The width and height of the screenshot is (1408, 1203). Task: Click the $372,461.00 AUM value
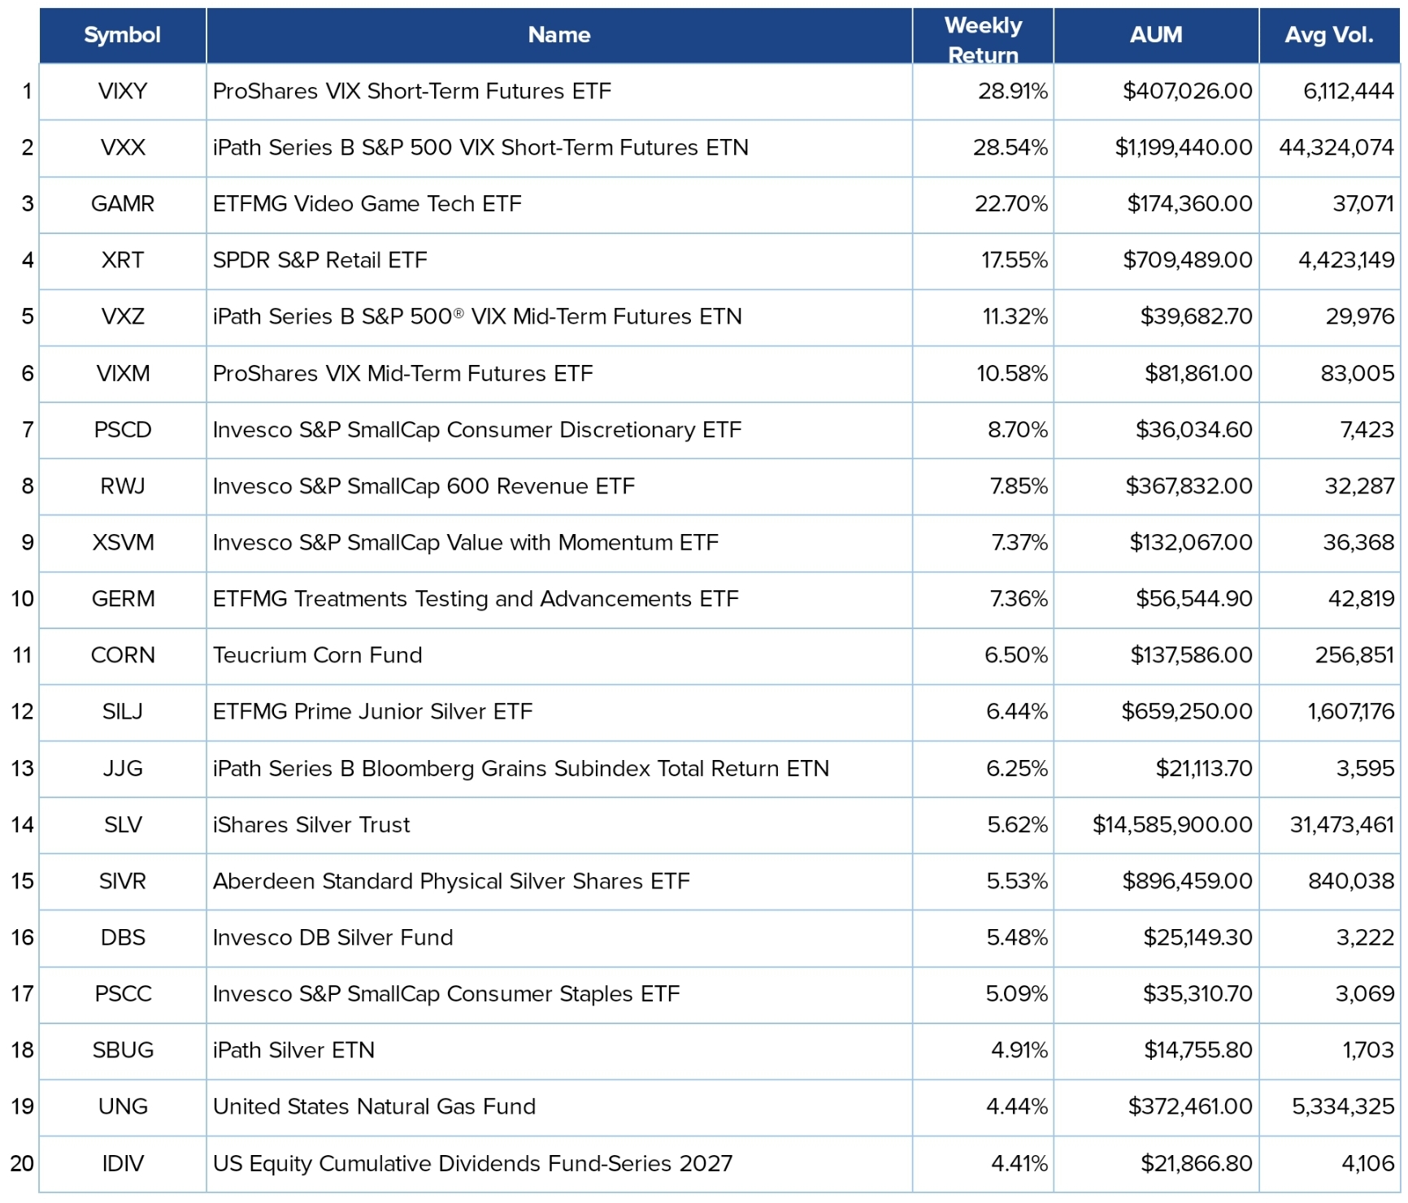pos(1190,1106)
